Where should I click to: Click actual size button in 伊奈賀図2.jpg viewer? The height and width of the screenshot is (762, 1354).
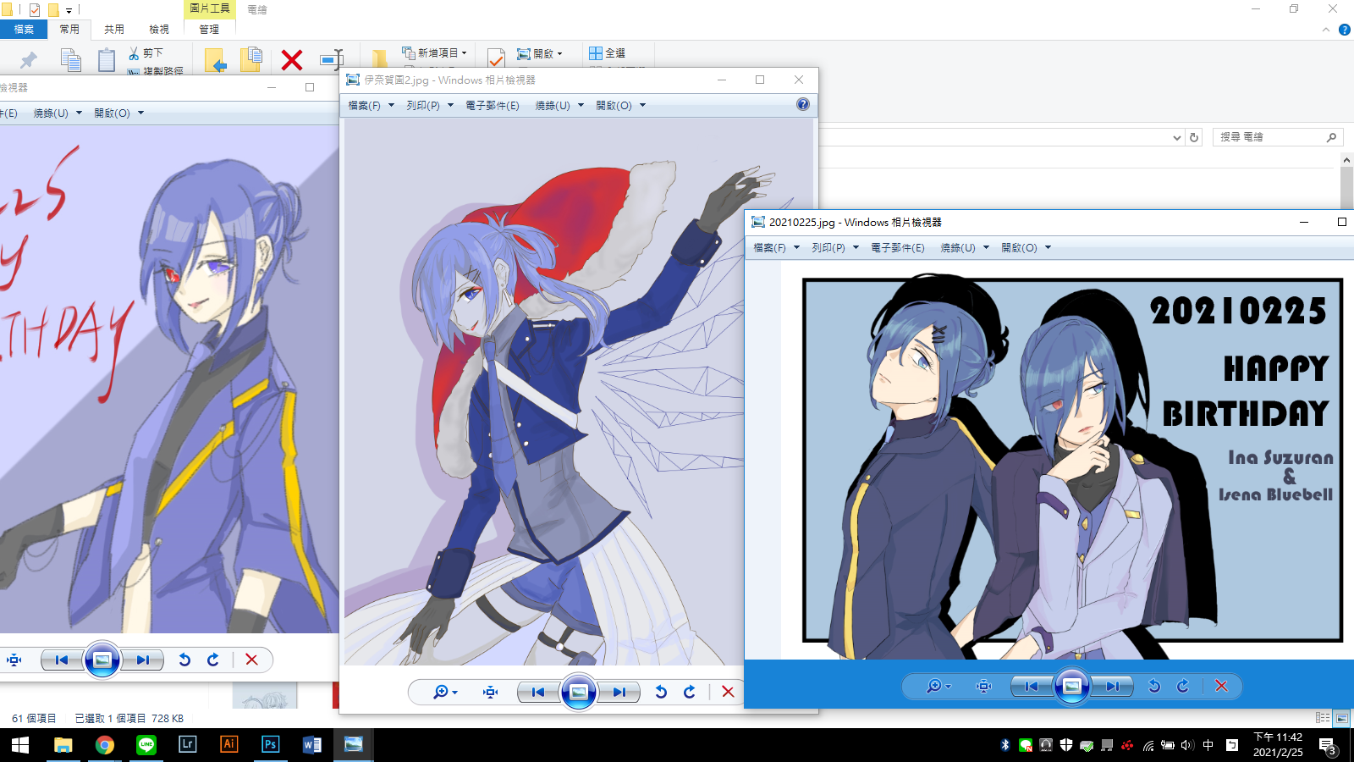tap(490, 692)
